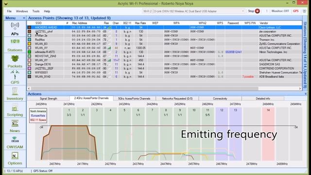Switch to Connectivity tab
Image resolution: width=311 pixels, height=175 pixels.
[220, 98]
